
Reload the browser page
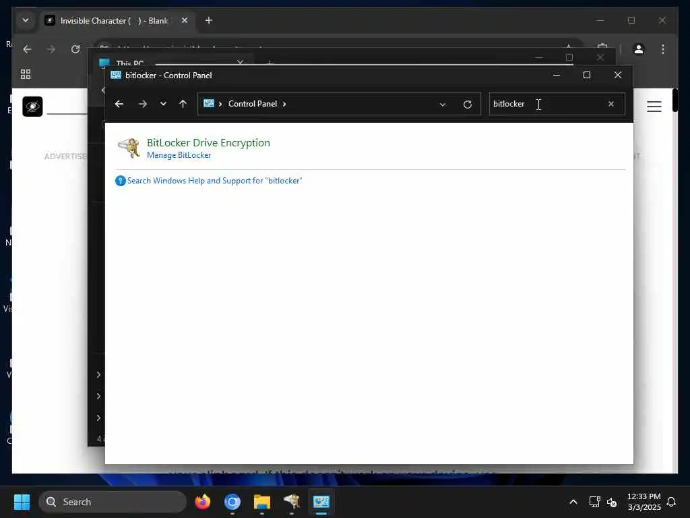(75, 49)
